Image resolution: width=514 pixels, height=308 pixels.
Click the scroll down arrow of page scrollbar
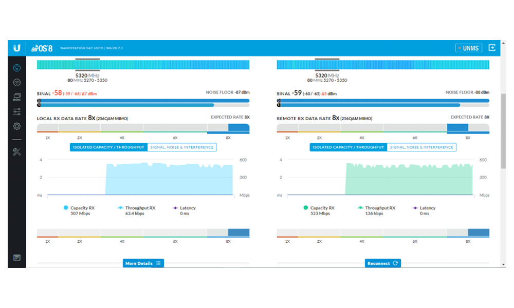(503, 264)
